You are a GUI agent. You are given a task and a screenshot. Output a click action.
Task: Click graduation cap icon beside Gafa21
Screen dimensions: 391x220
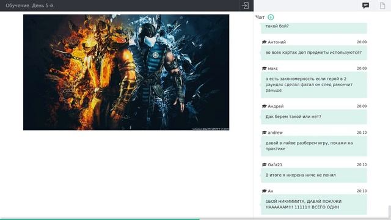(x=265, y=164)
